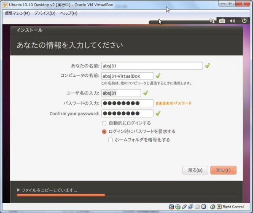Click the Confirm your password field
Screen dimensions: 253x213
[x=127, y=113]
